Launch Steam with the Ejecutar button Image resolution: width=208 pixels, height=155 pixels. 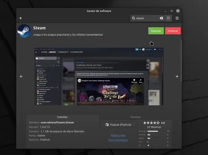(156, 31)
